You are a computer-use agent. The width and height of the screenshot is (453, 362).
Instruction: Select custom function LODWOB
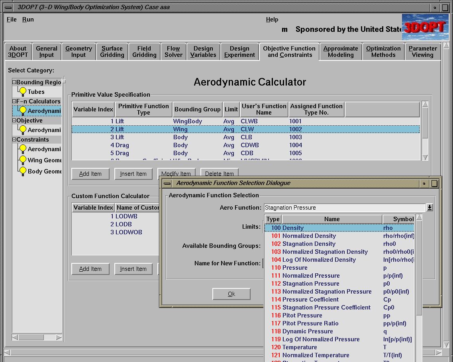(116, 232)
